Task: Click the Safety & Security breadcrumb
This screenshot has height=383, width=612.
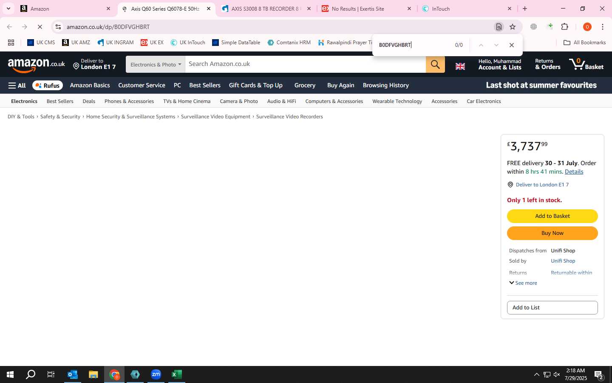Action: [60, 117]
